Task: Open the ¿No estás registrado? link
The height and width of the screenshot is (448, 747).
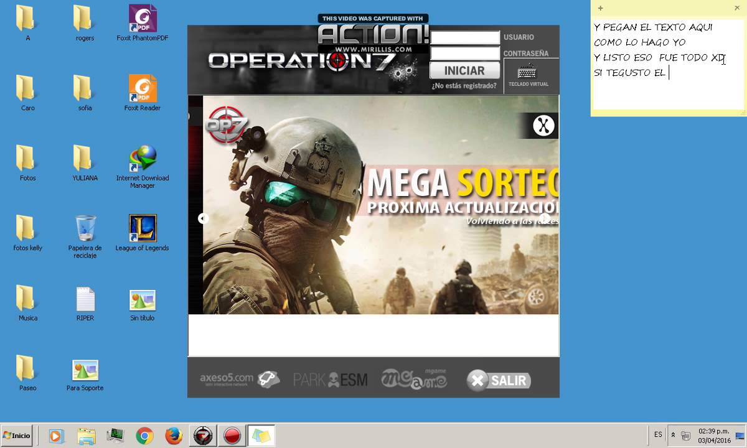Action: pyautogui.click(x=464, y=86)
